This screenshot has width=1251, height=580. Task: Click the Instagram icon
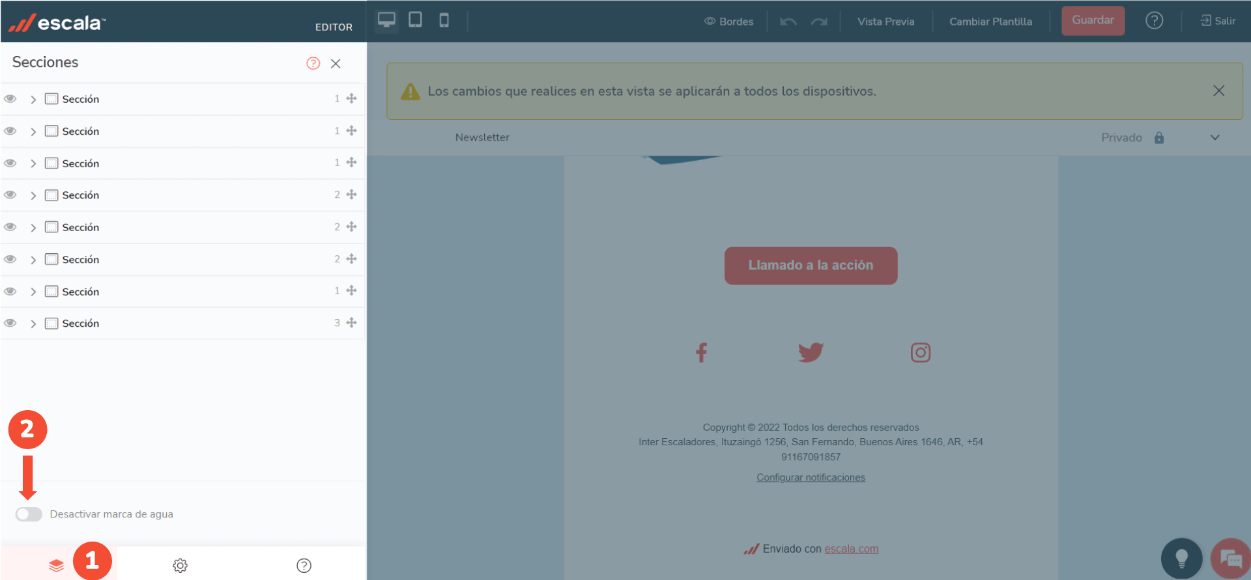(x=920, y=352)
